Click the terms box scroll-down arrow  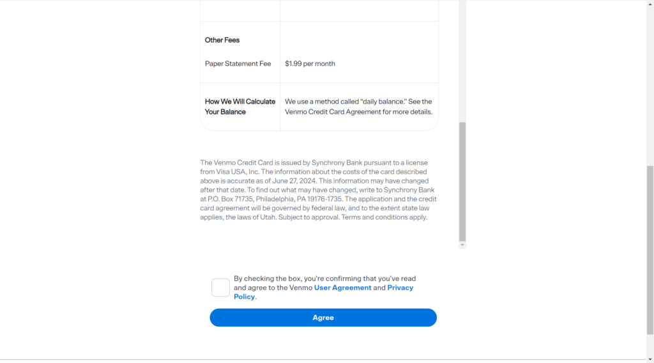click(x=462, y=245)
